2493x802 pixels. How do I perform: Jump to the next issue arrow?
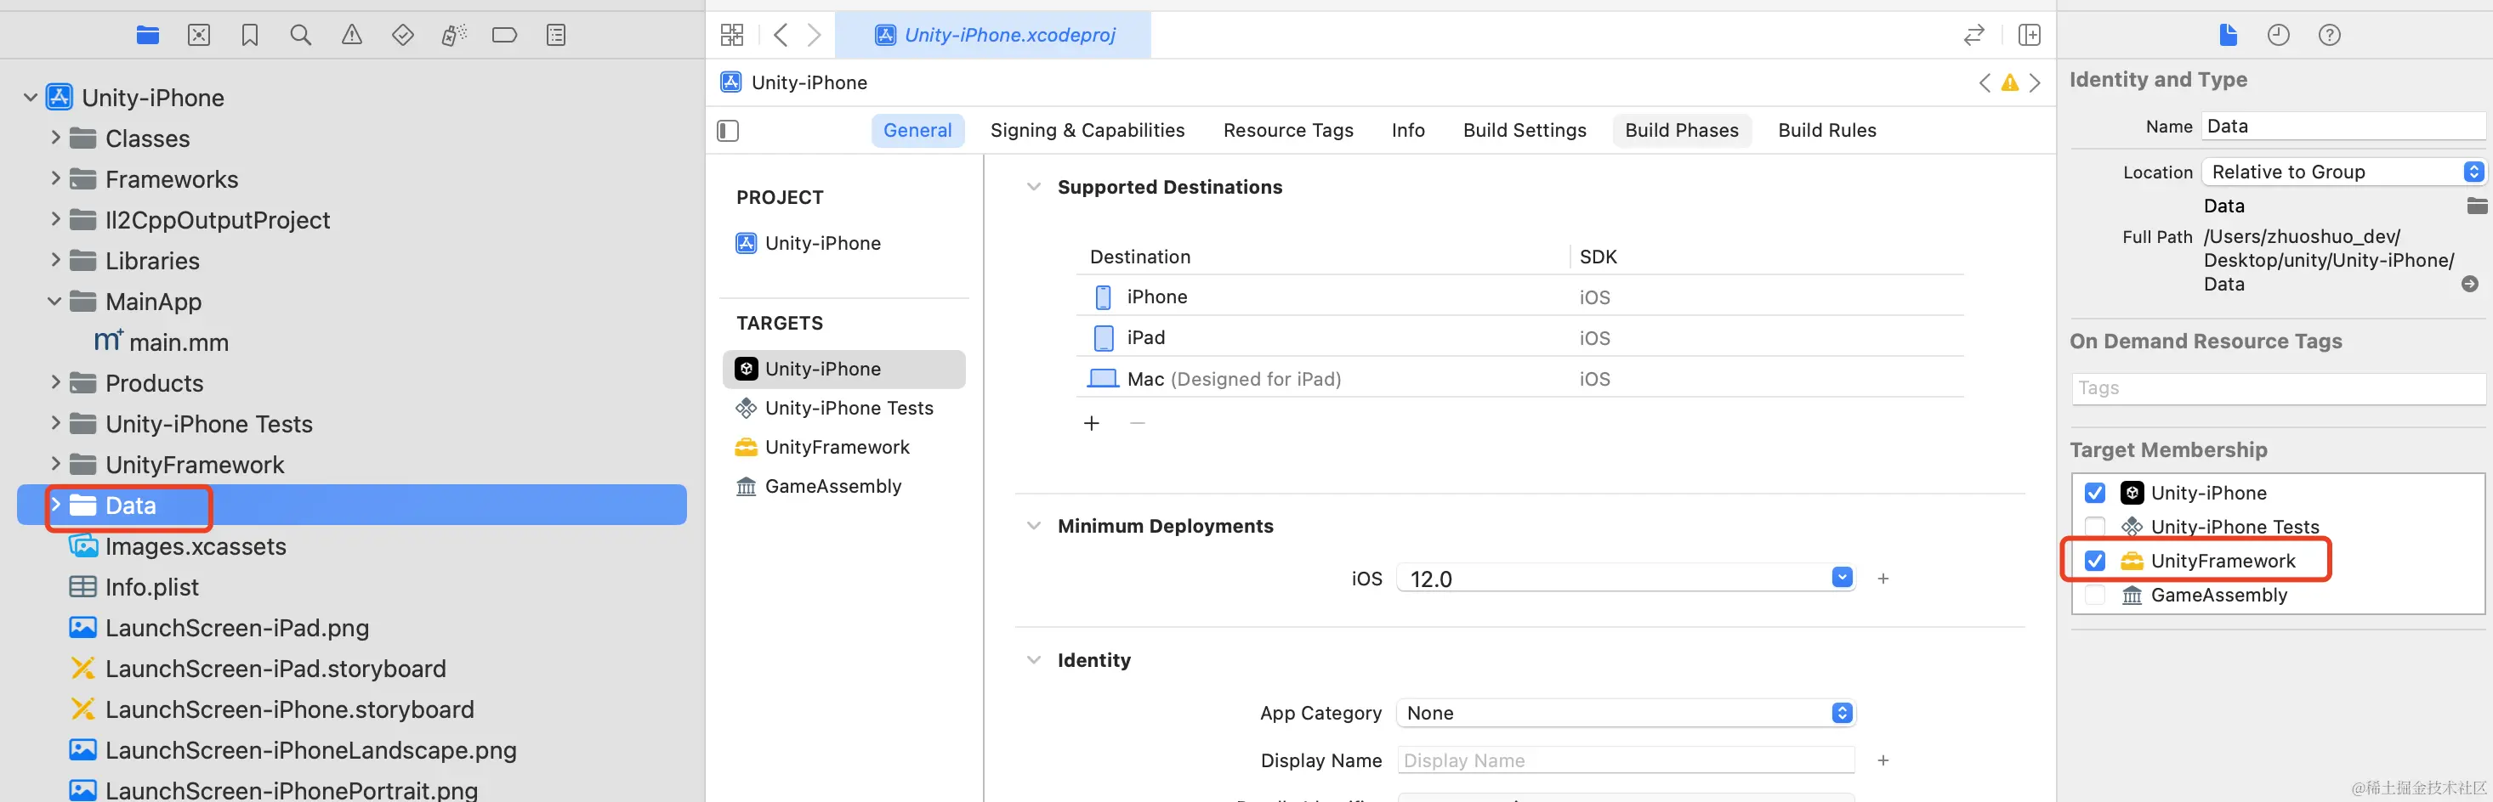point(2036,83)
